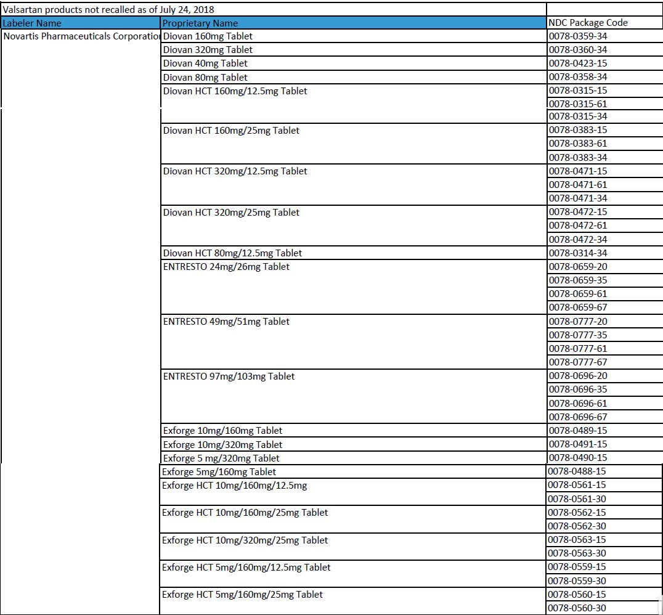The image size is (663, 615).
Task: Select the 'Diovan 40mg Tablet' cell
Action: [354, 63]
